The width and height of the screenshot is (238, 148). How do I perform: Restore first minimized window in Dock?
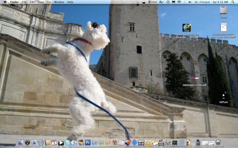[x=205, y=142]
